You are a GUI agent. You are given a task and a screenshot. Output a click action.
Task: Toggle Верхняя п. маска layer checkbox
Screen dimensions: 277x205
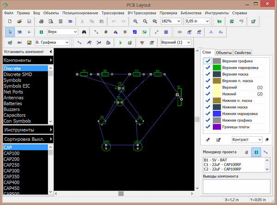pyautogui.click(x=208, y=81)
